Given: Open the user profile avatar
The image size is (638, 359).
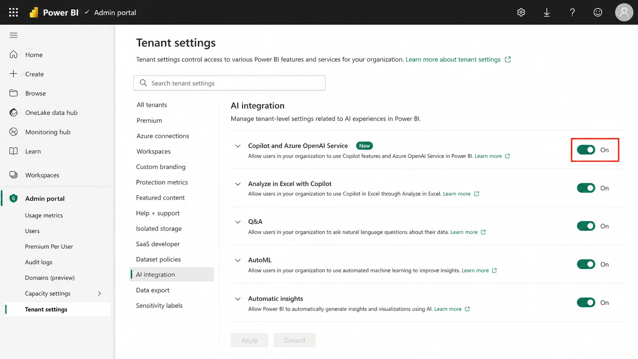Looking at the screenshot, I should pos(624,12).
